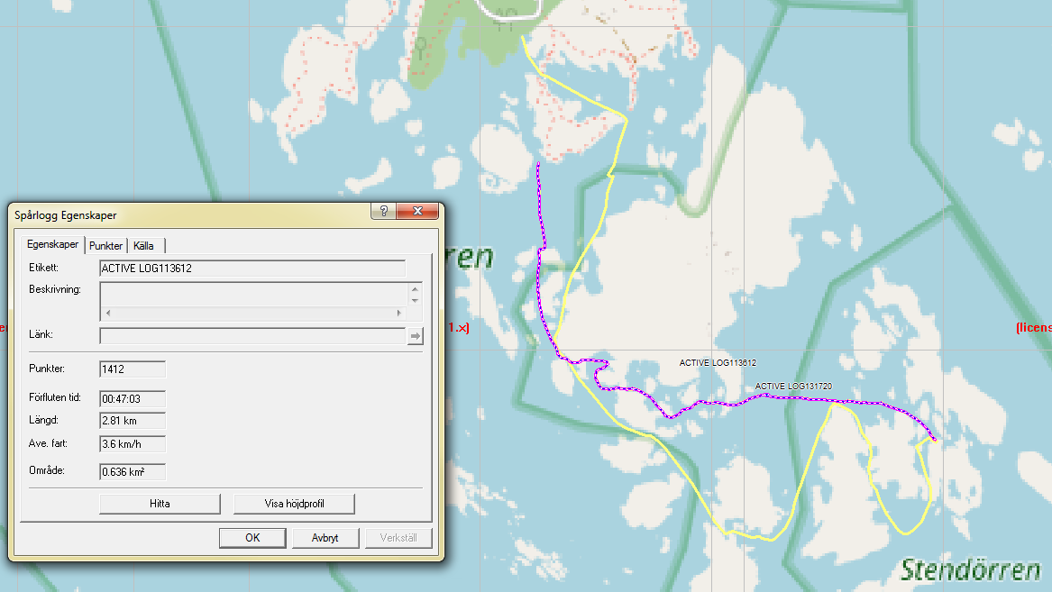Click the Etikett text field
1052x592 pixels.
[252, 268]
